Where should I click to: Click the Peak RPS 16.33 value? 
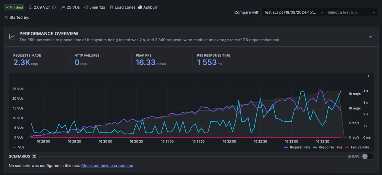145,63
